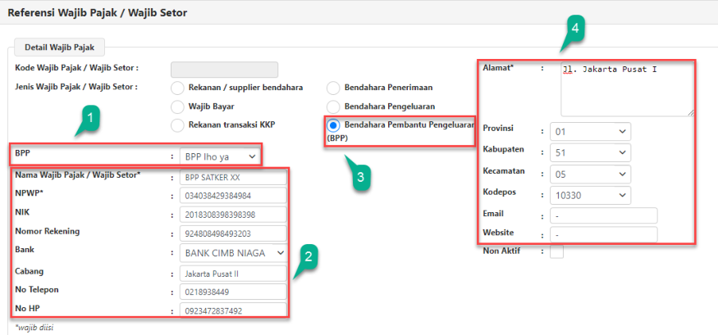Toggle the Non Aktif checkbox
This screenshot has width=718, height=335.
coord(556,251)
